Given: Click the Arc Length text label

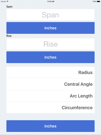Looking at the screenshot, I should pyautogui.click(x=81, y=96).
